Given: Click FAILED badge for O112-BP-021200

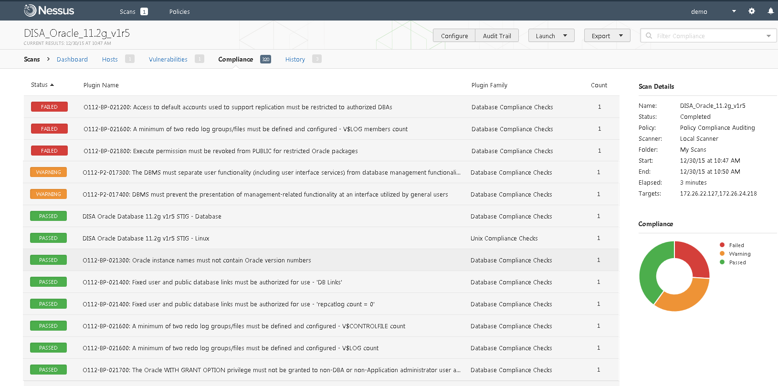Looking at the screenshot, I should [49, 107].
